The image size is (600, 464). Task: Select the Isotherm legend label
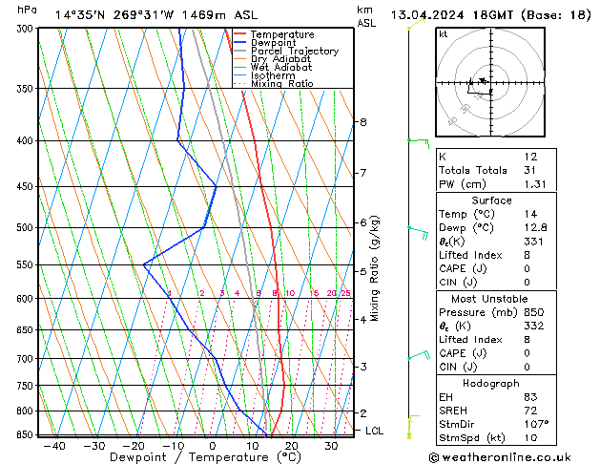pyautogui.click(x=273, y=75)
